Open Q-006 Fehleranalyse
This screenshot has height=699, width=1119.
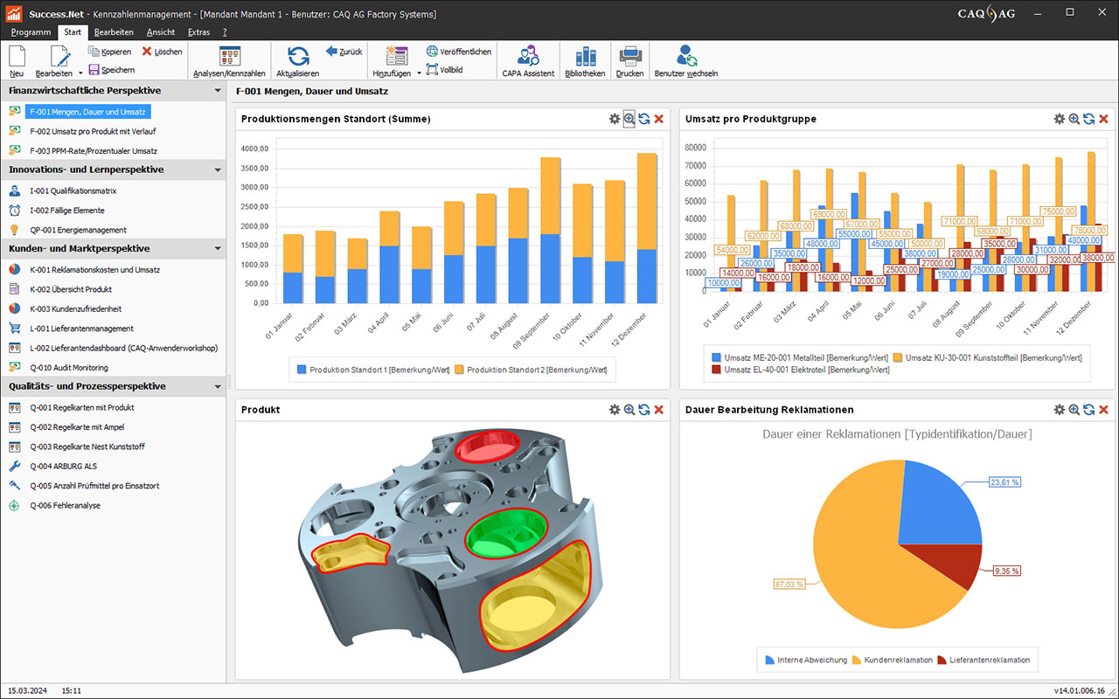[65, 505]
